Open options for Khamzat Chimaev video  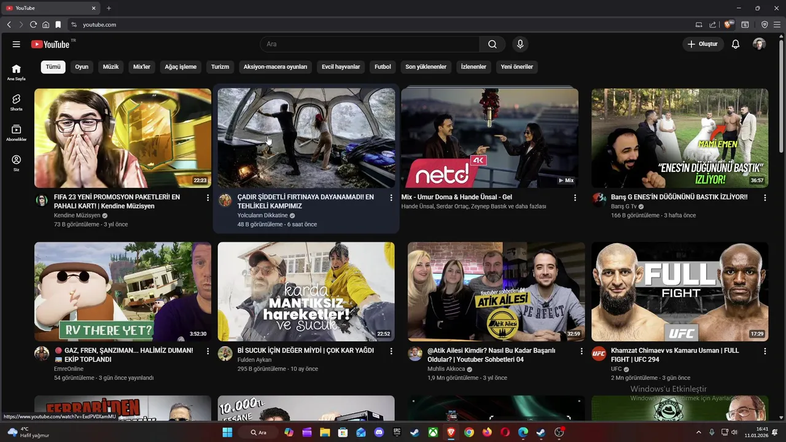tap(765, 351)
